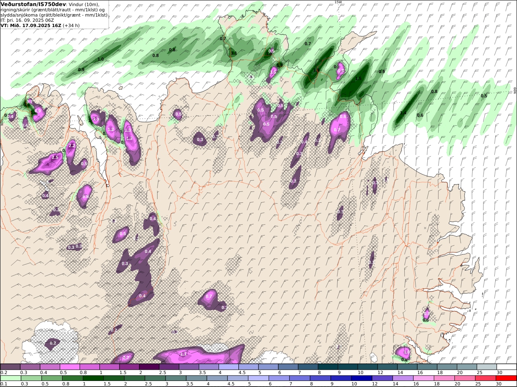Choose the snow legend swatch between 1 and 1.5
Screen dimensions: 517x387
[x=109, y=366]
